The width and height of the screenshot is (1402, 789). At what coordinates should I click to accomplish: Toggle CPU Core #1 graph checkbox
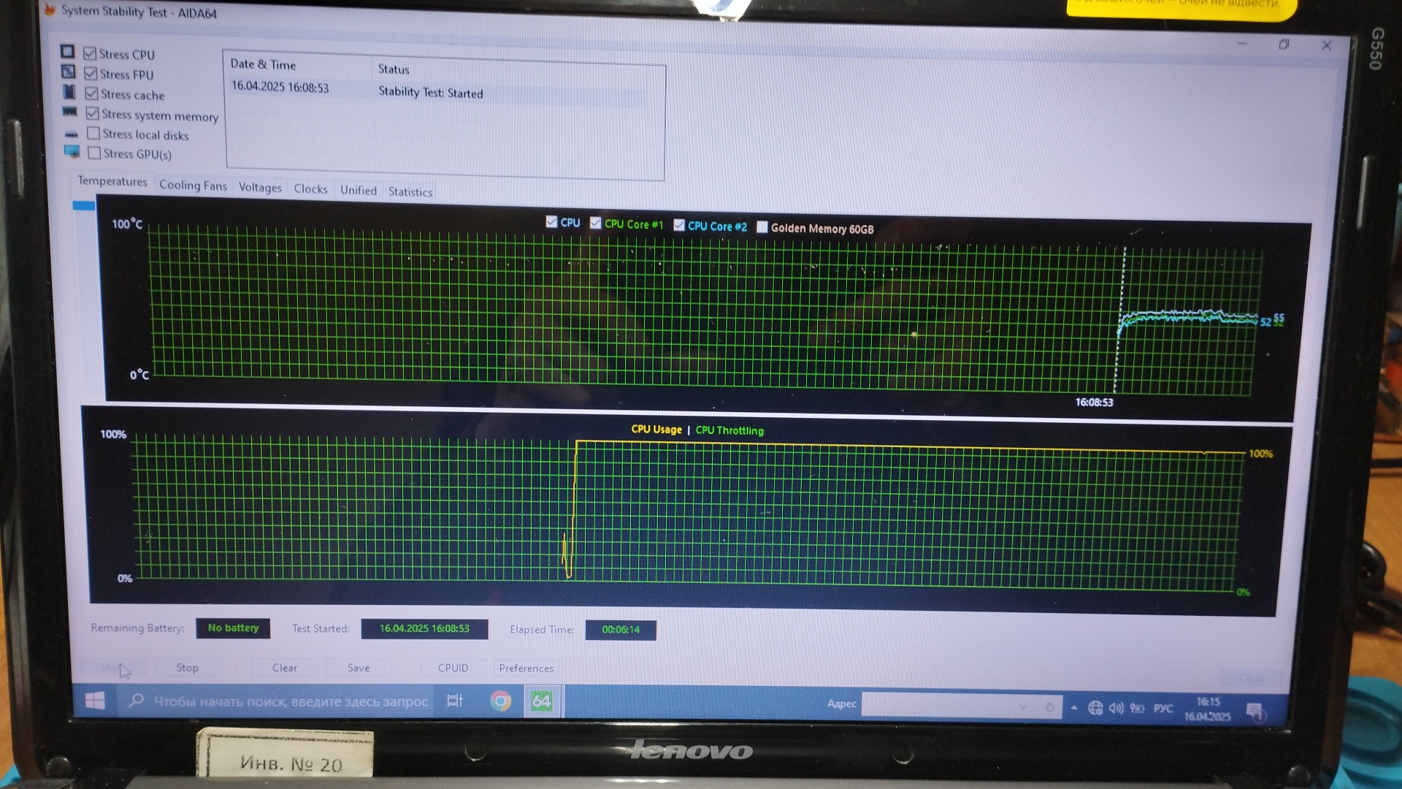pyautogui.click(x=596, y=223)
